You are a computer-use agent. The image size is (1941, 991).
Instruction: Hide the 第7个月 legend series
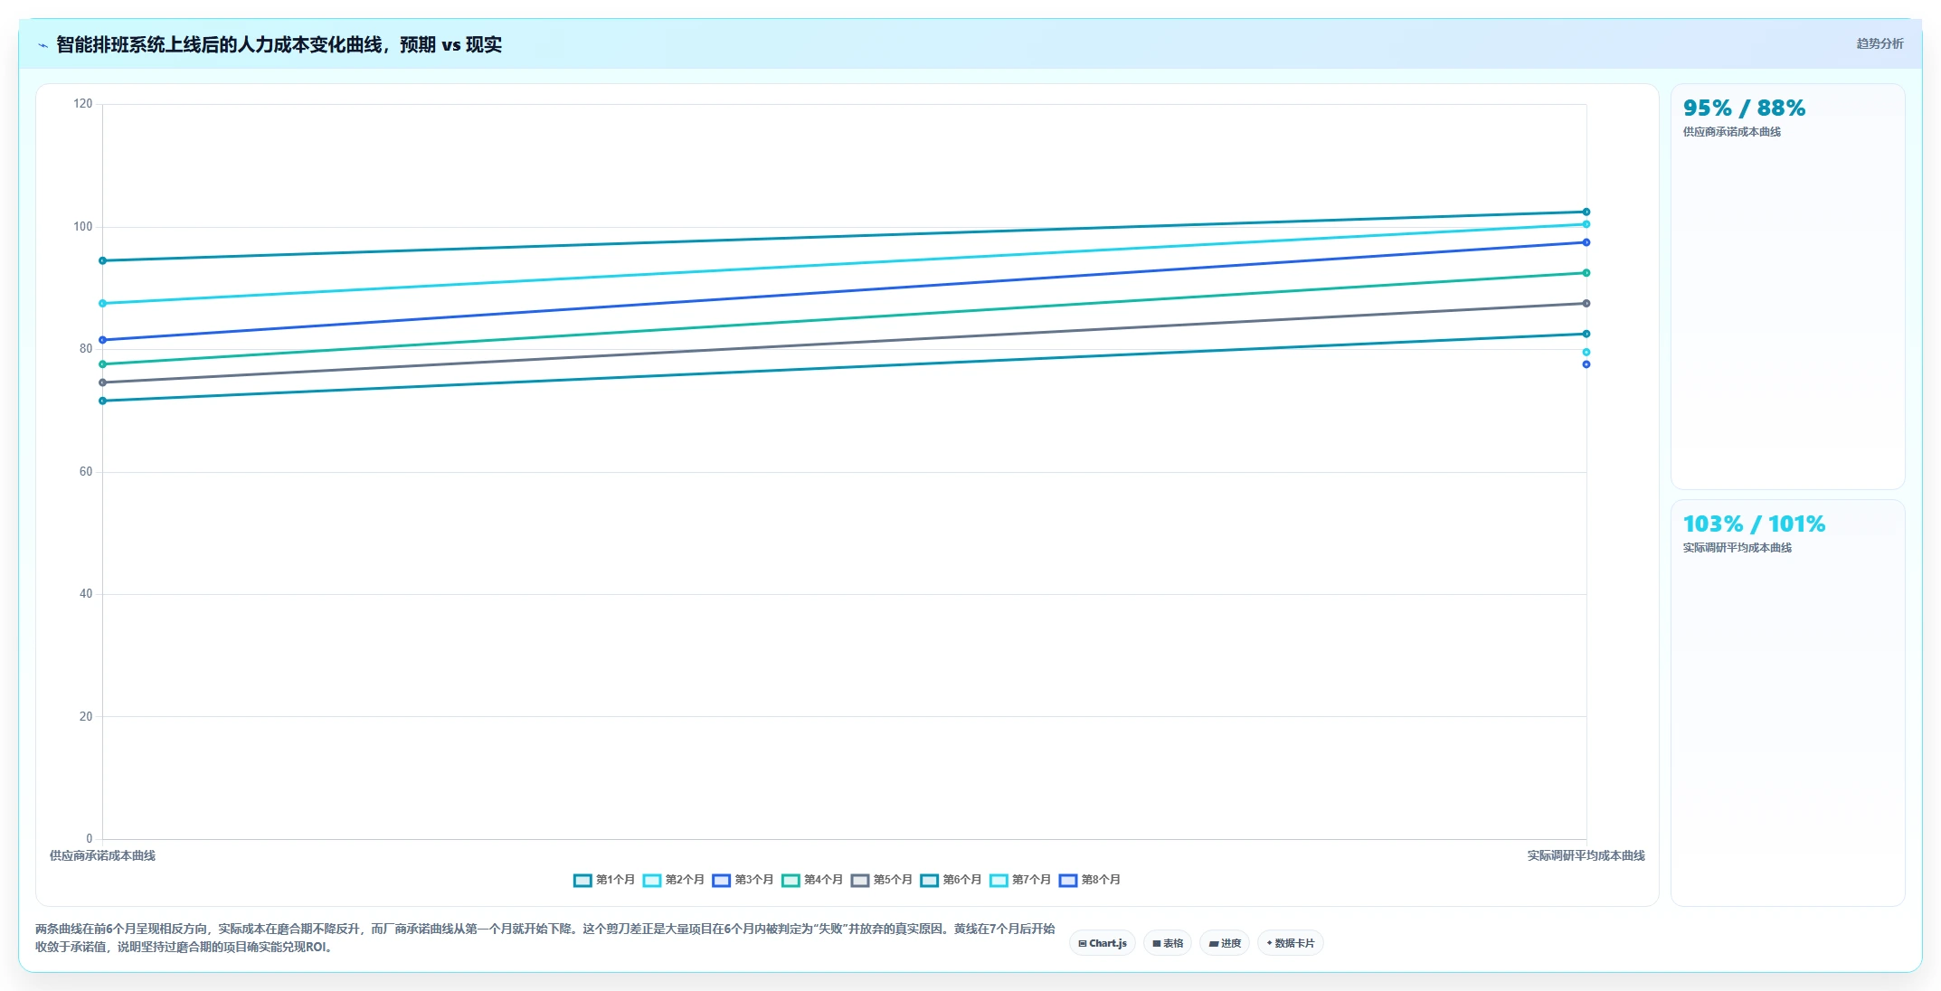pyautogui.click(x=1020, y=880)
